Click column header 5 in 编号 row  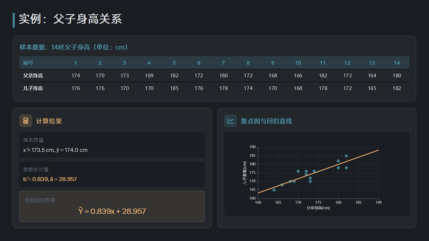174,63
